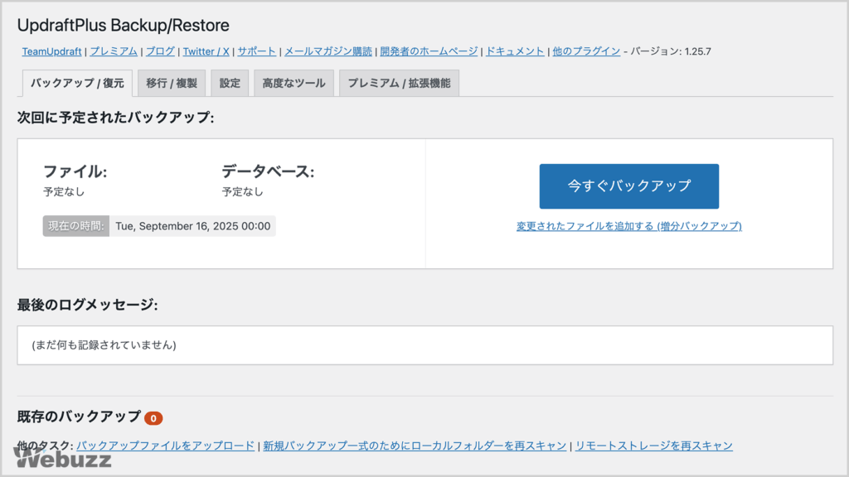Click the log message (まだ何も記録されていません)
This screenshot has width=849, height=477.
[104, 345]
